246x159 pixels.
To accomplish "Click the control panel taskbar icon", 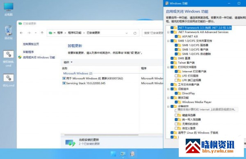I will click(123, 154).
